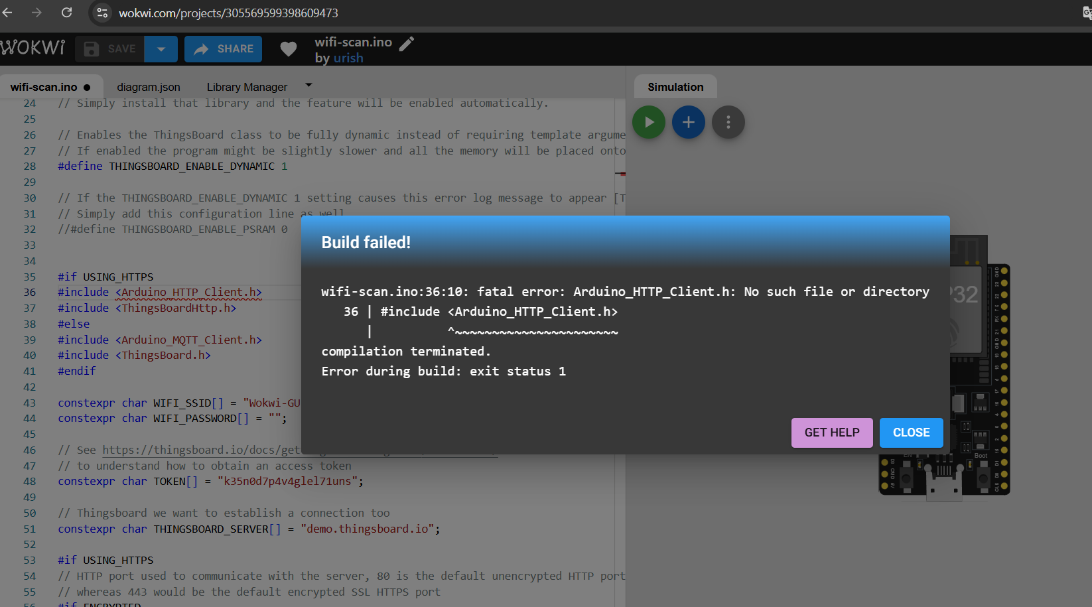Expand the file tabs dropdown caret
Screen dimensions: 1092x607
tap(308, 86)
